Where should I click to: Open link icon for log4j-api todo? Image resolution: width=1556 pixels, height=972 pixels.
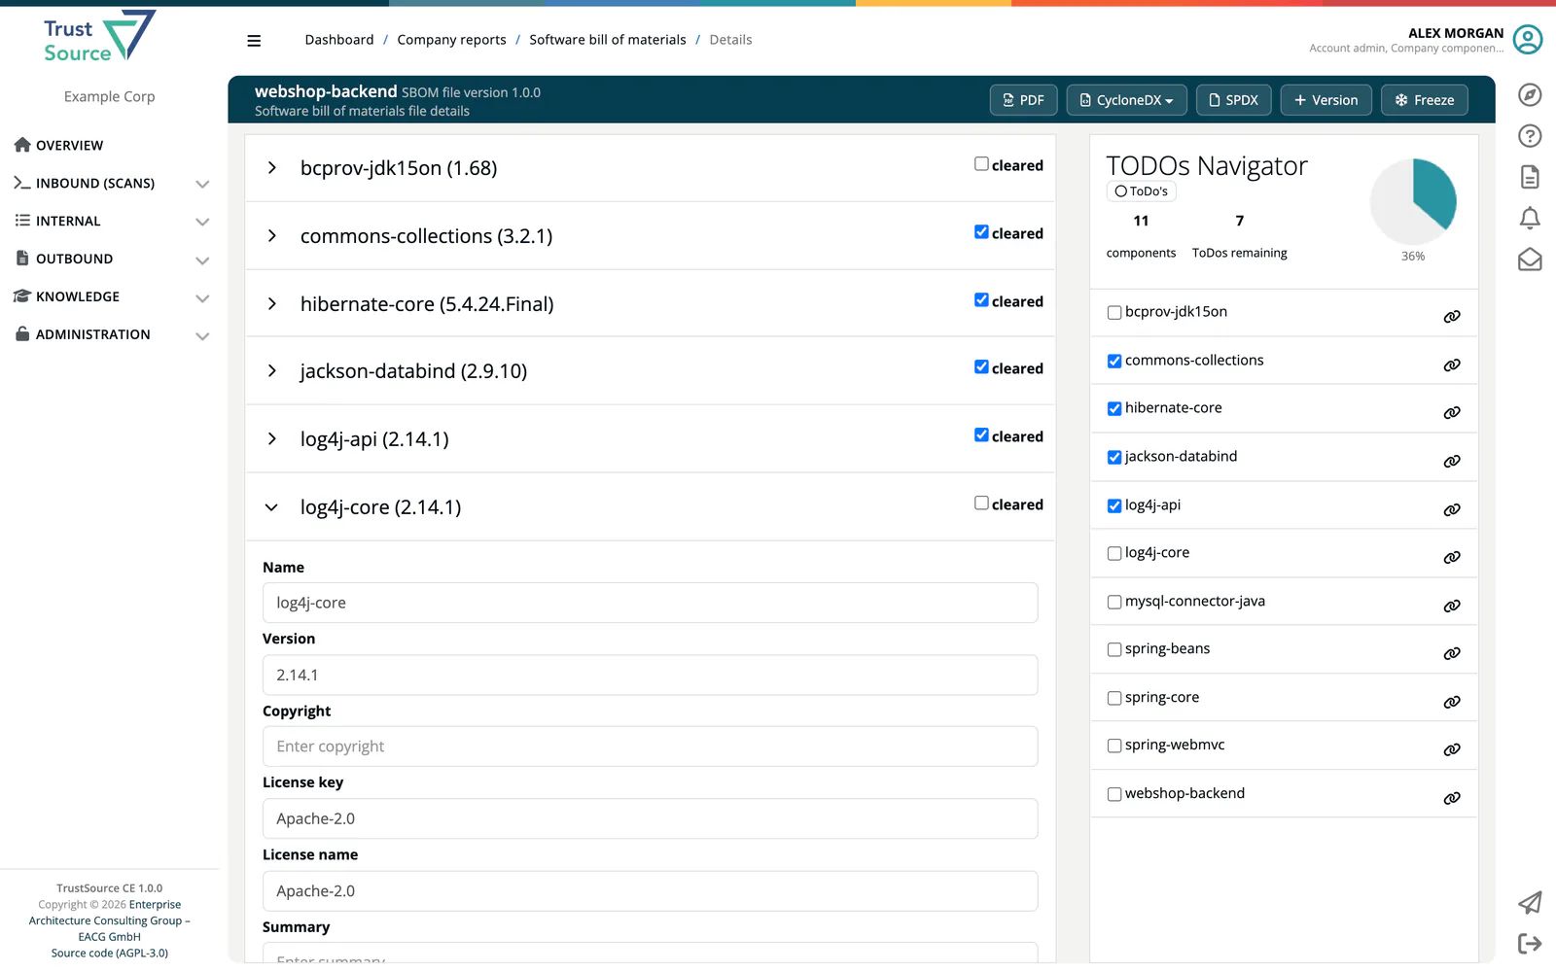coord(1452,510)
